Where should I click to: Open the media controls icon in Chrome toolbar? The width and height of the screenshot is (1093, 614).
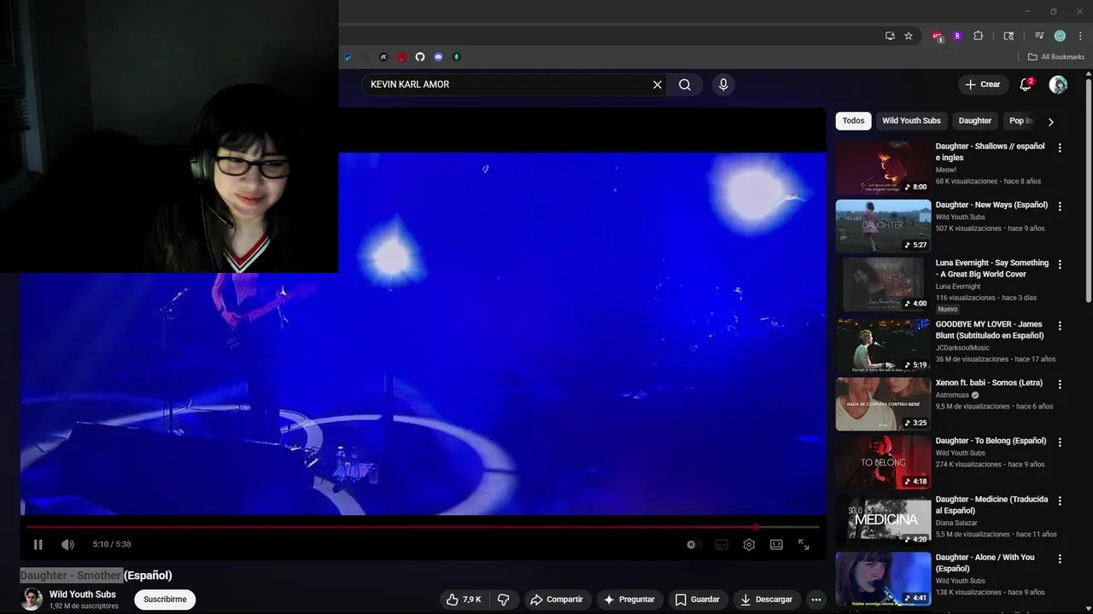click(x=1039, y=36)
